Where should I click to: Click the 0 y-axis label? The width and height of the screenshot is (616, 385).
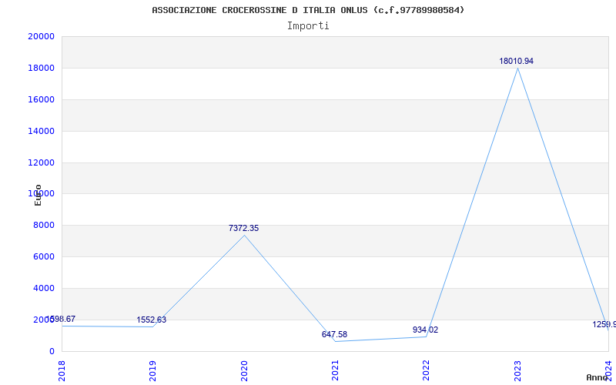pos(52,351)
